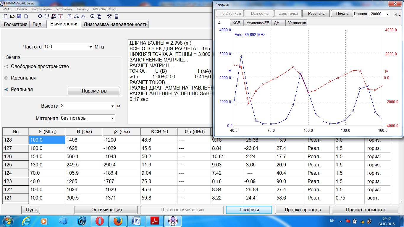Open the Установки tab in Графики window
This screenshot has height=227, width=404.
(297, 23)
